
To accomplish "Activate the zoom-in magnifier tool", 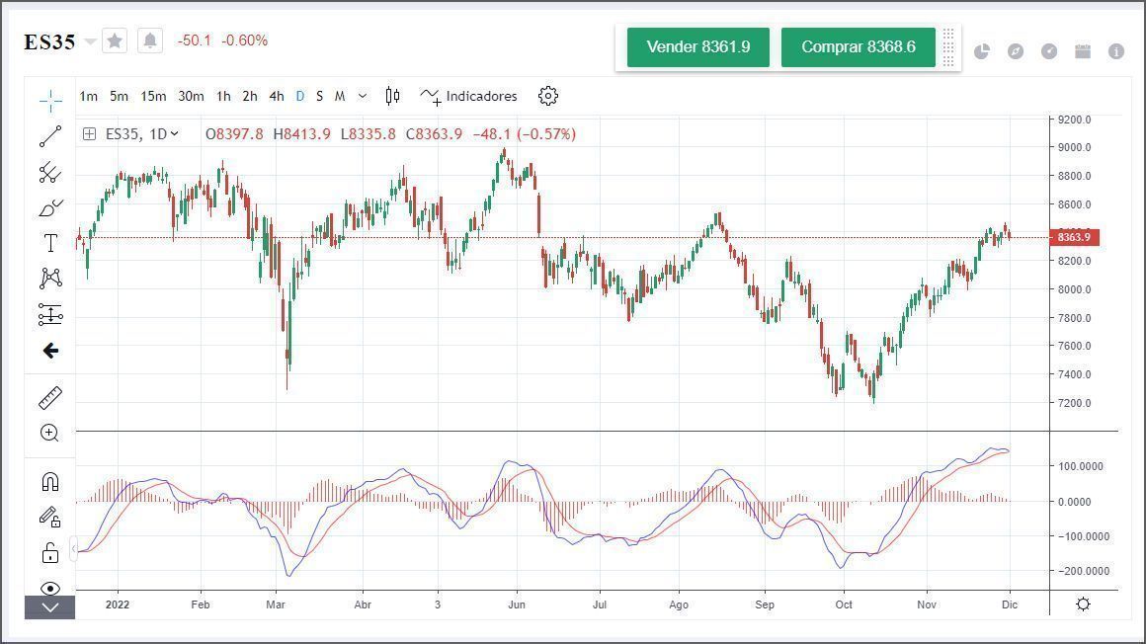I will [50, 433].
